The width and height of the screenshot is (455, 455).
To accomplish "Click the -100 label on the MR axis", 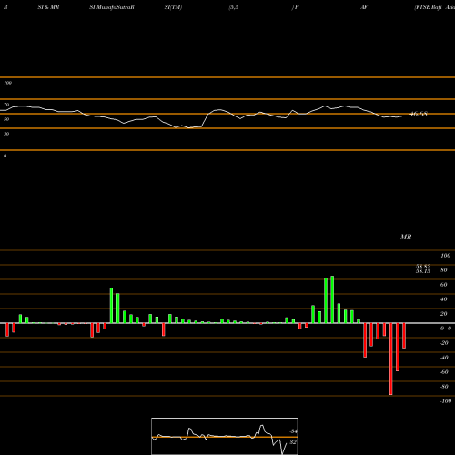I will coord(445,401).
